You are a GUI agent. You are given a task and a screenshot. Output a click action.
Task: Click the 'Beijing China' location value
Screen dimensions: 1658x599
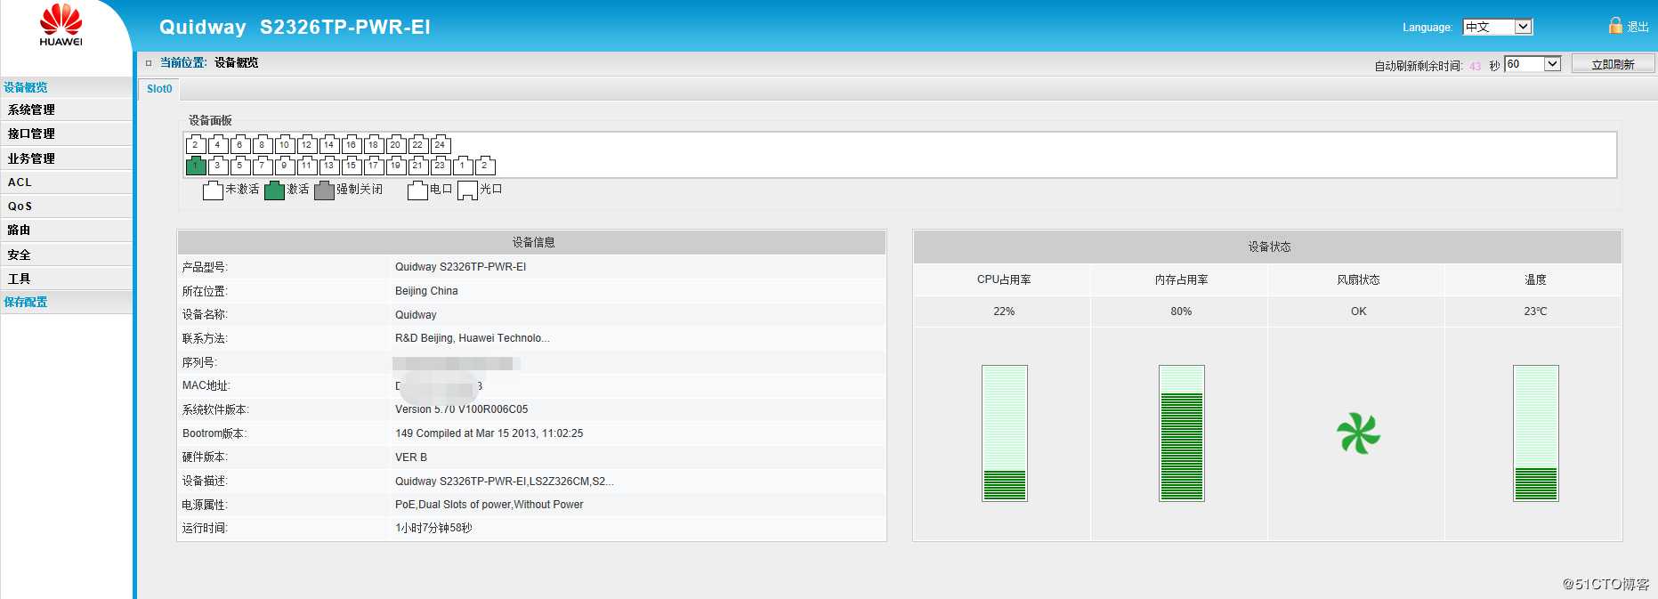coord(426,291)
